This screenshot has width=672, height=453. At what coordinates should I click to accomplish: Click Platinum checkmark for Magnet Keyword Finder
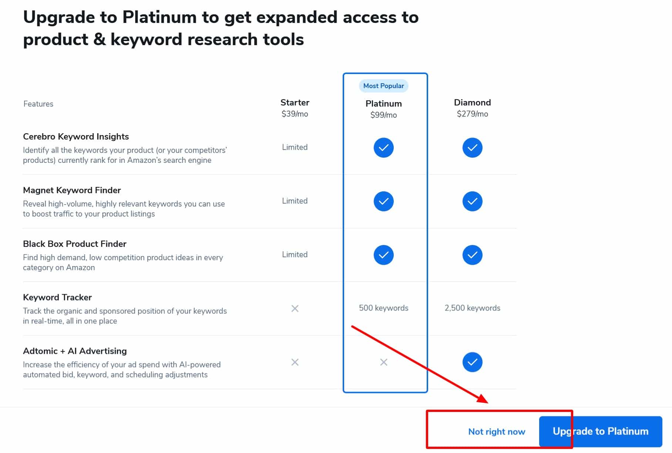383,201
